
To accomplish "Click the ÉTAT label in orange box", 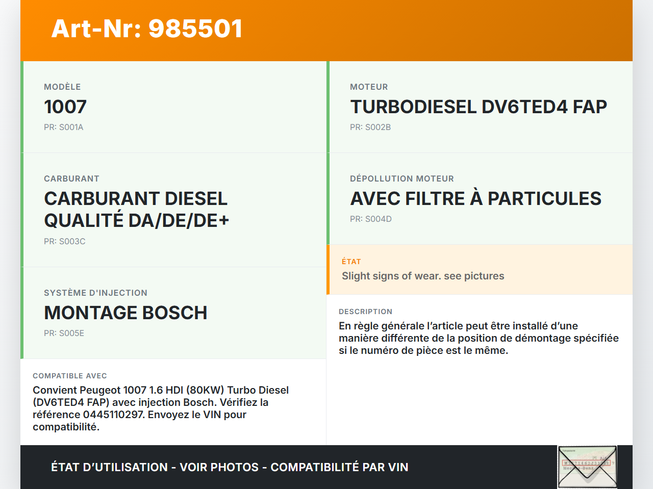I will (351, 262).
